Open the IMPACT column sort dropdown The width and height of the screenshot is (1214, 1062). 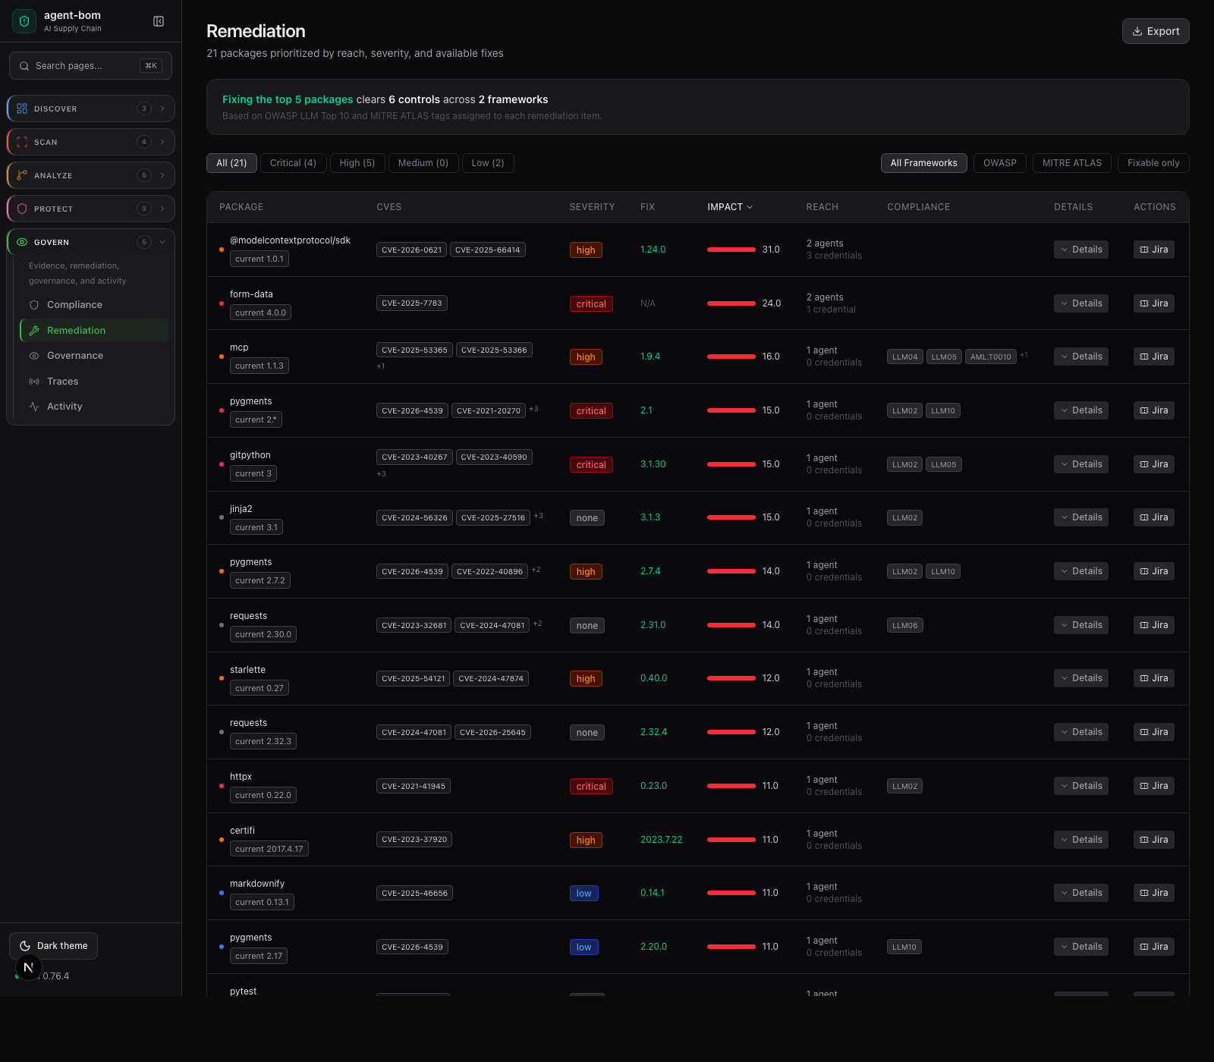point(729,206)
